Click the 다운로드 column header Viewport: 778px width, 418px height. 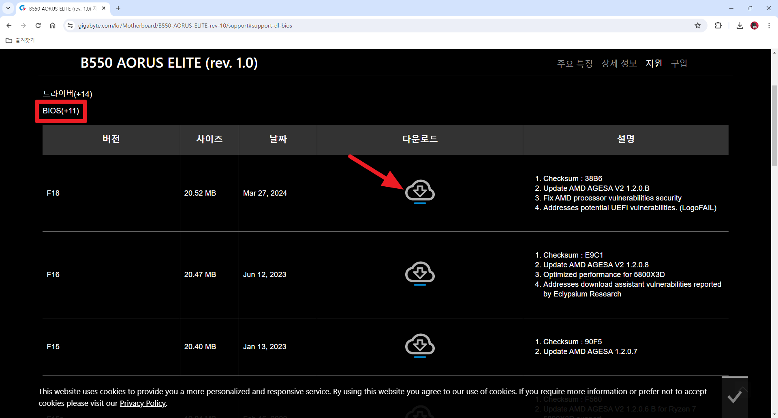click(420, 139)
